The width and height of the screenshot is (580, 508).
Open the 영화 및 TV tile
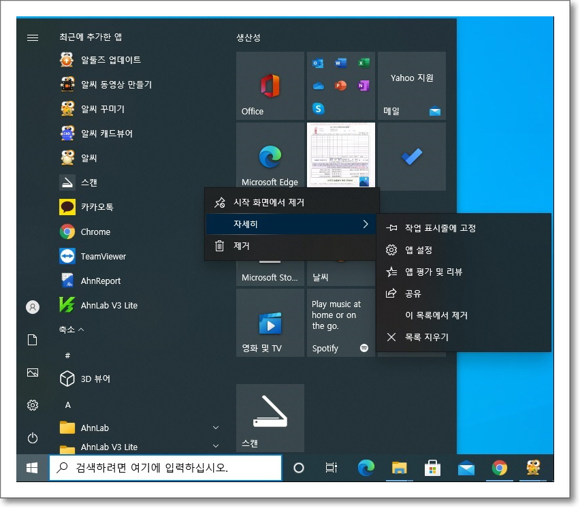pos(270,323)
